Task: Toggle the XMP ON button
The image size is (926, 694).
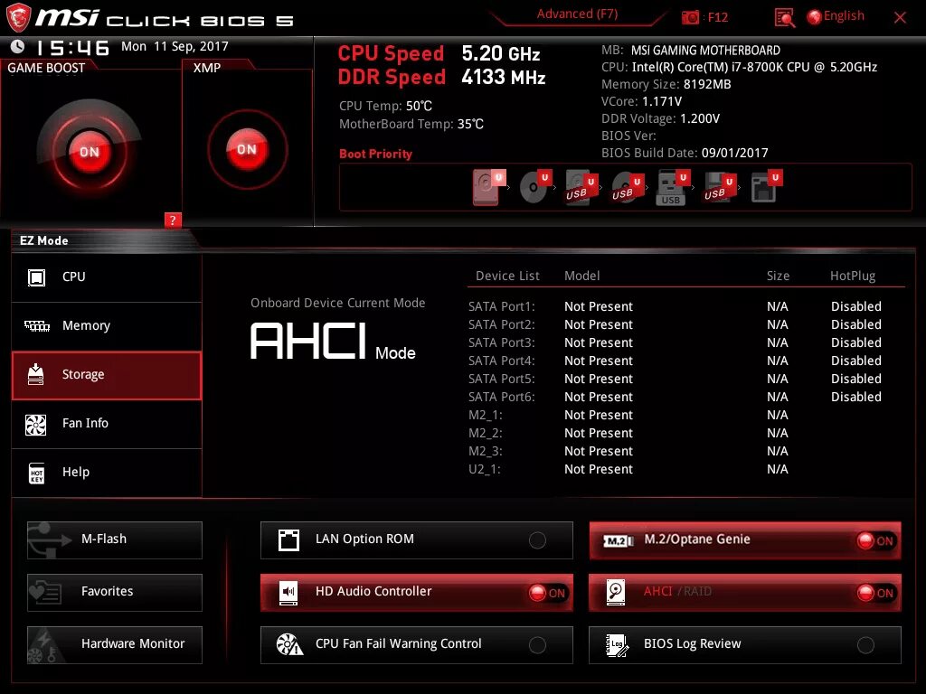Action: click(x=248, y=149)
